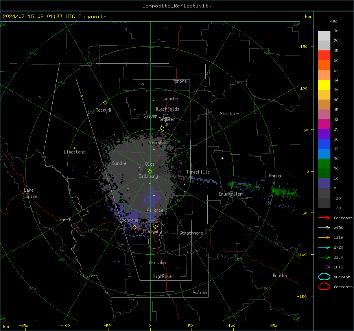The image size is (354, 331).
Task: Click the Composite_Reflectivity title text
Action: click(177, 6)
